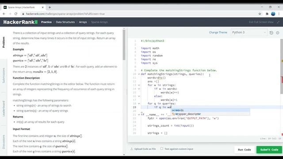Switch to the Submissions side tab
The image size is (283, 159).
[x=4, y=76]
